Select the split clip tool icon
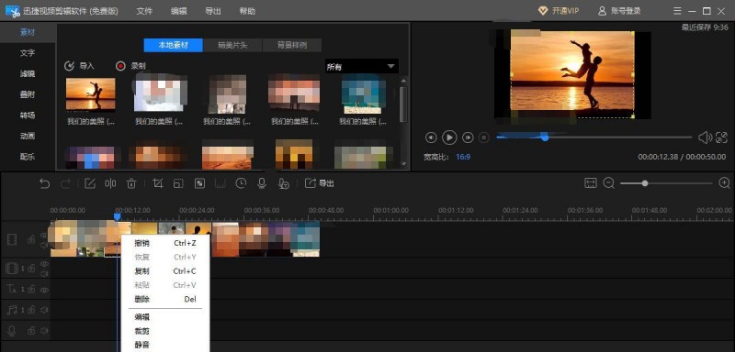 (x=110, y=183)
